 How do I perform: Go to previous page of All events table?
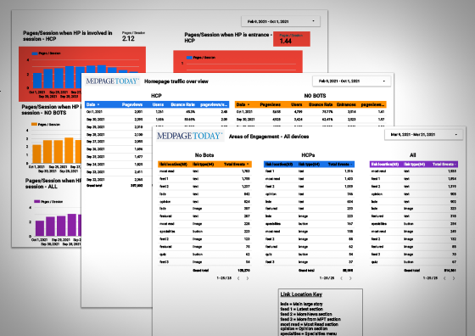tap(444, 278)
